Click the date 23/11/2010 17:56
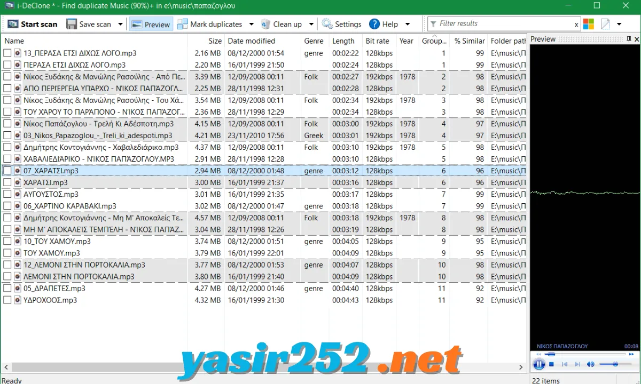The width and height of the screenshot is (641, 384). (256, 135)
